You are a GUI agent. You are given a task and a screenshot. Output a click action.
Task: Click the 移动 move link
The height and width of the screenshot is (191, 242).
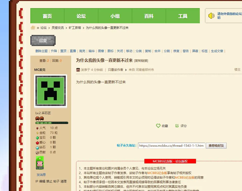[129, 51]
